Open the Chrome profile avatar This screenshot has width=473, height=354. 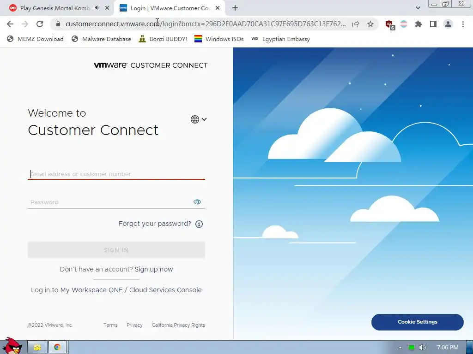click(x=448, y=24)
